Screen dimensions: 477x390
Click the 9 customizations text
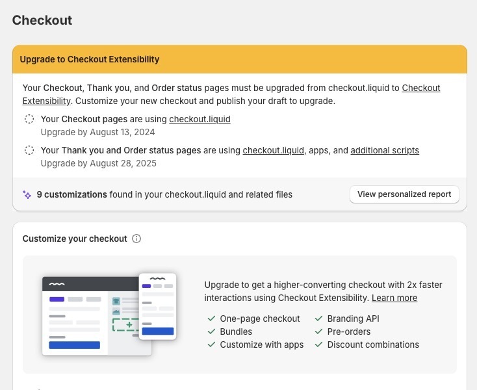(x=71, y=195)
